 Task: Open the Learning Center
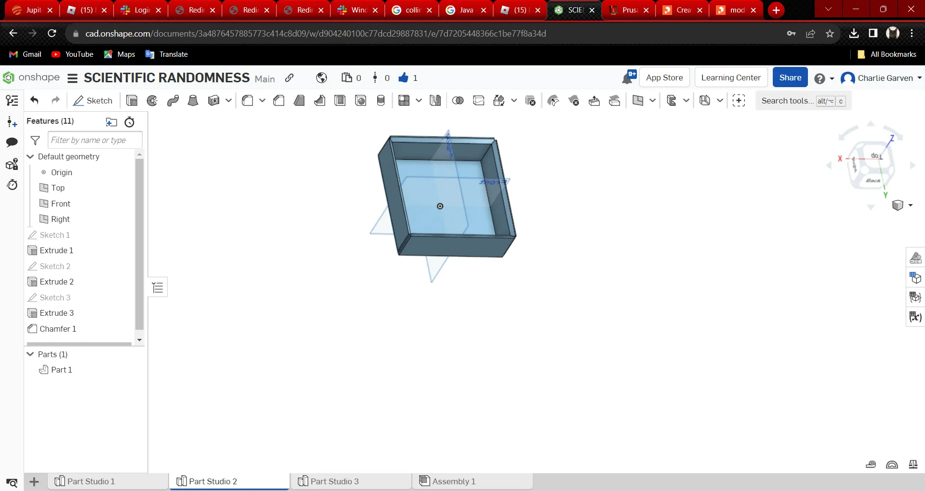[730, 77]
